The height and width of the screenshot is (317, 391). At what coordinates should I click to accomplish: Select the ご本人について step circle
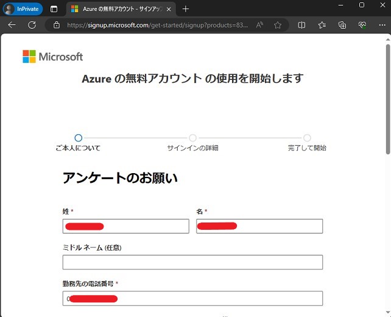click(79, 138)
